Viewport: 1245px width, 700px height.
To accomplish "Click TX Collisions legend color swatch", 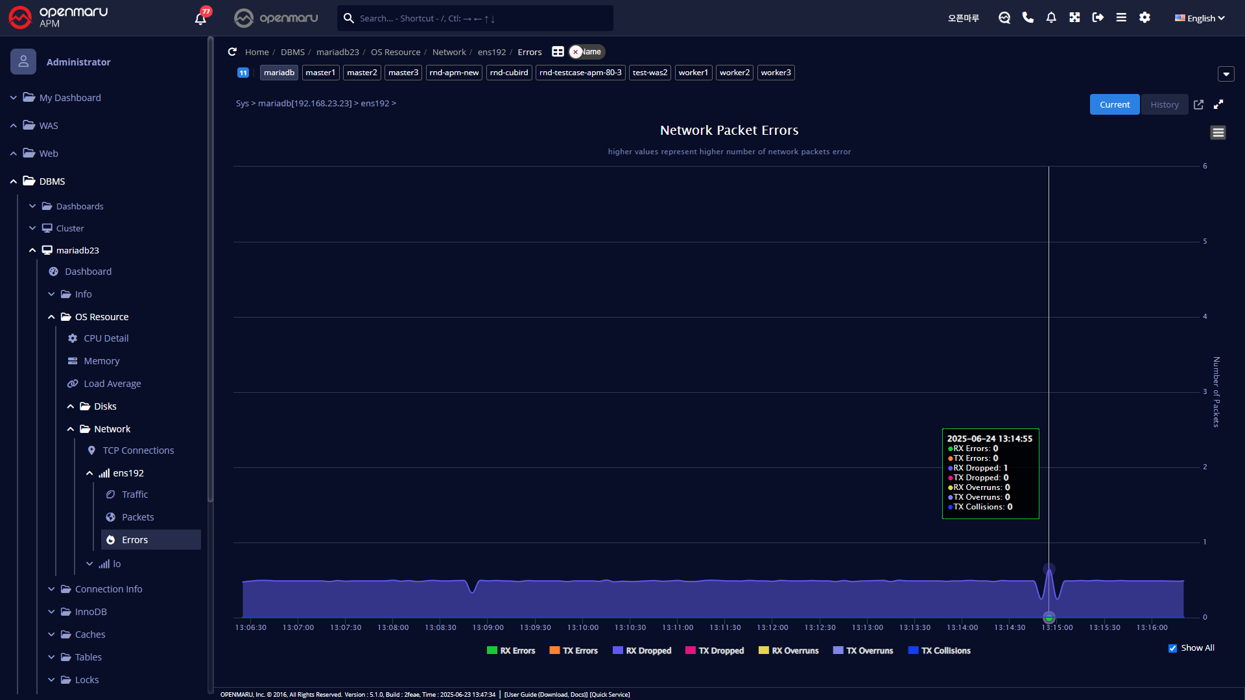I will (x=913, y=651).
